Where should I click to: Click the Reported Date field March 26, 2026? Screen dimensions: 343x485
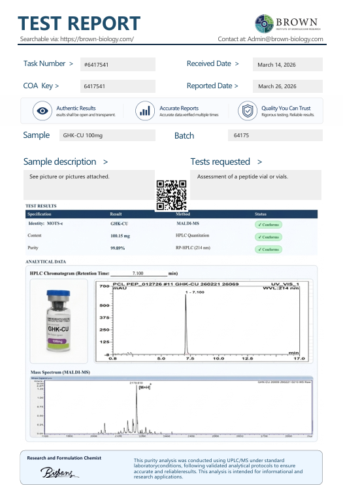point(287,86)
